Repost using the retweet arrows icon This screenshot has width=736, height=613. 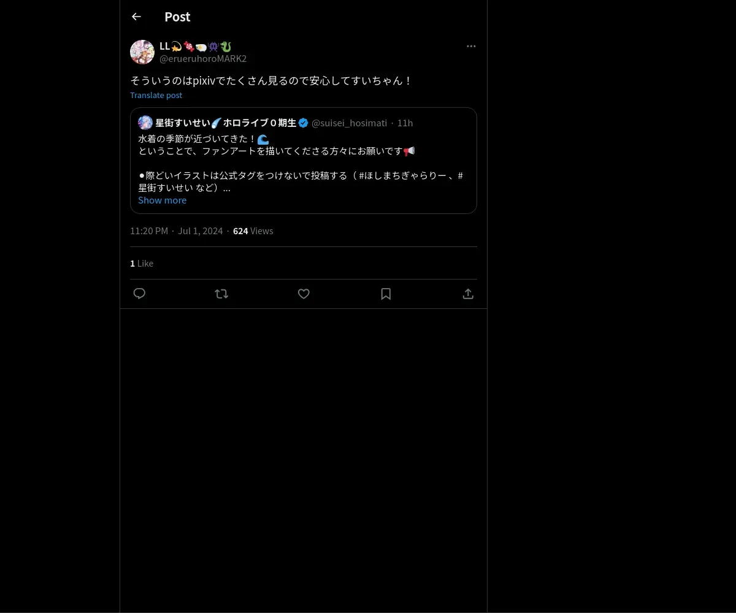click(221, 294)
